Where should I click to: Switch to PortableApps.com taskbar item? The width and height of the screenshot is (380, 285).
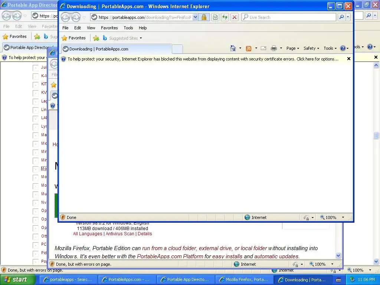click(127, 279)
